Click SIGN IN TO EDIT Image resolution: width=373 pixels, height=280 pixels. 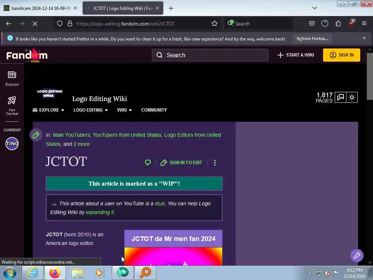pyautogui.click(x=181, y=163)
